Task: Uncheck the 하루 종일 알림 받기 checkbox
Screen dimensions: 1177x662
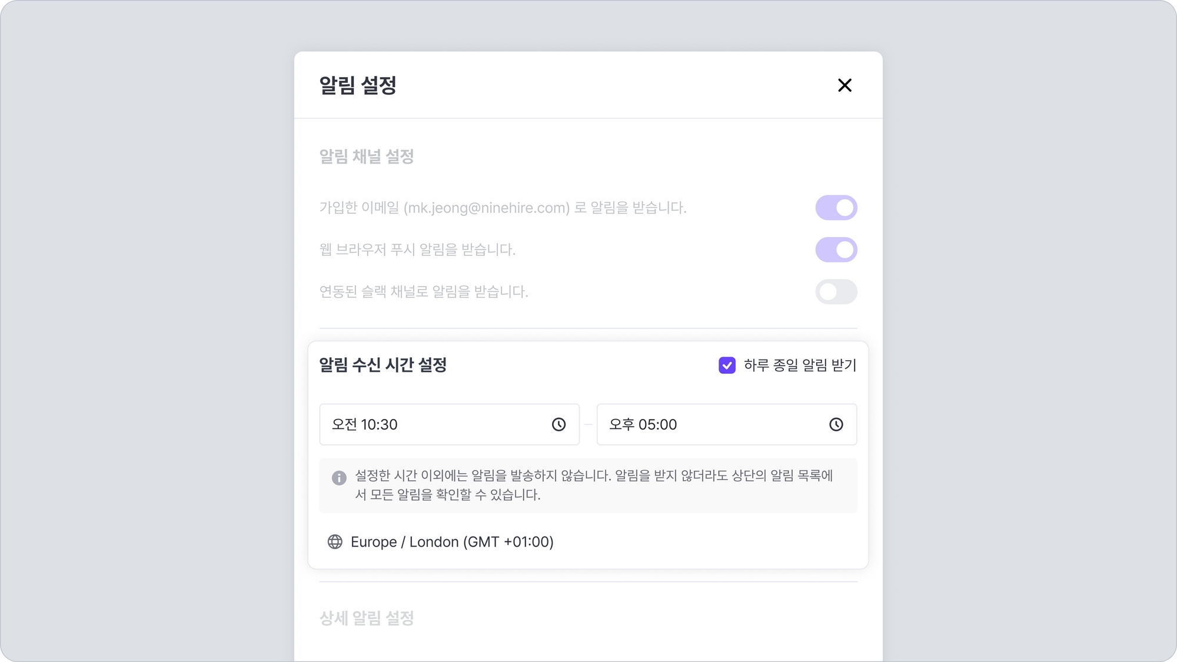Action: point(727,365)
